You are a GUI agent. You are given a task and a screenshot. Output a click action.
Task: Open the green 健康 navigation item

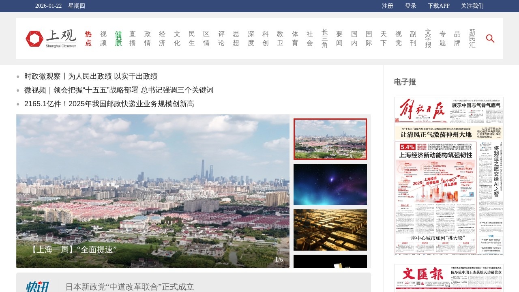[118, 39]
